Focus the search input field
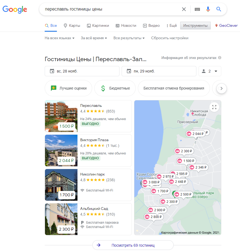Image resolution: width=240 pixels, height=251 pixels. 111,9
